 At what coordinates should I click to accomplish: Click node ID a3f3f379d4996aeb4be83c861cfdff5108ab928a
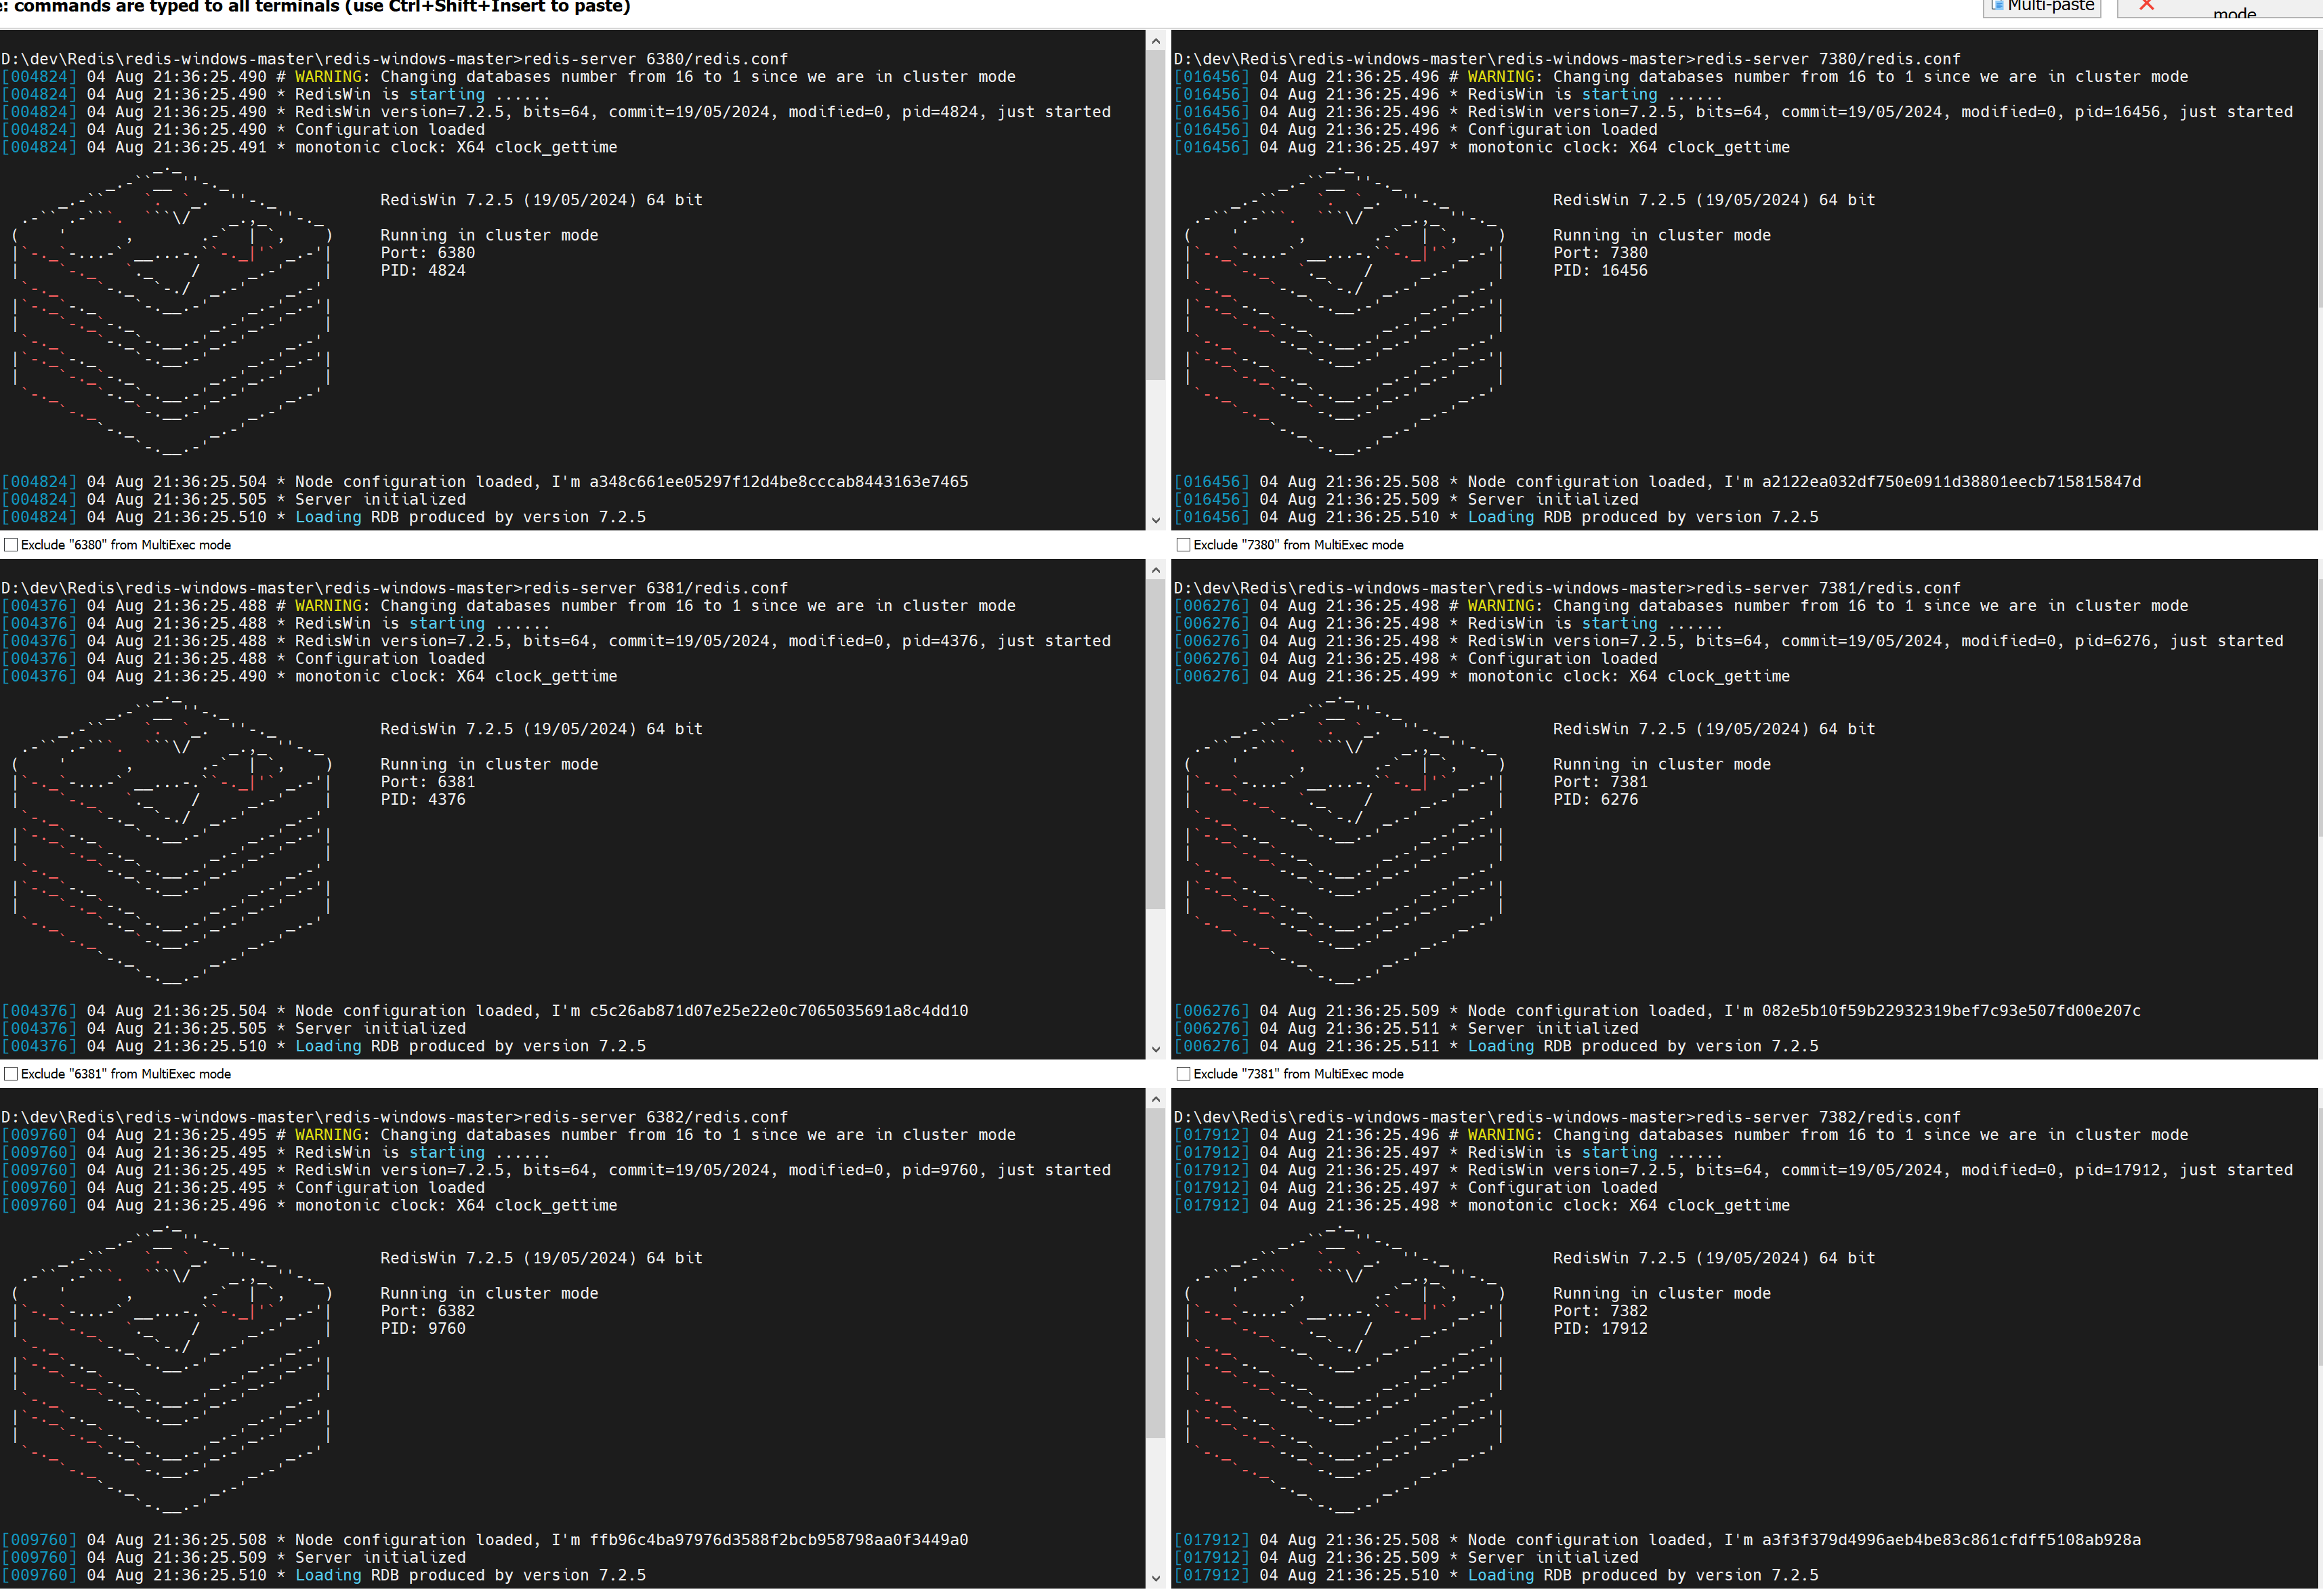point(1952,1540)
